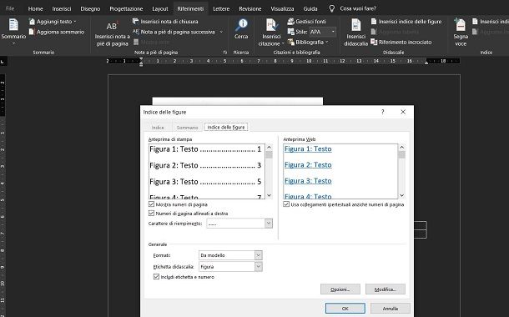Image resolution: width=509 pixels, height=317 pixels.
Task: Click the Modifica... button
Action: tap(386, 289)
